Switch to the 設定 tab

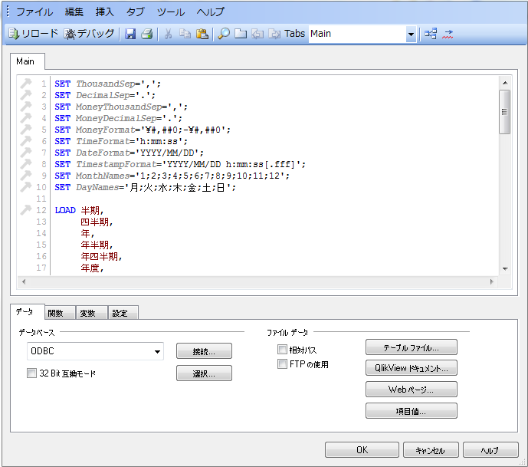[123, 313]
